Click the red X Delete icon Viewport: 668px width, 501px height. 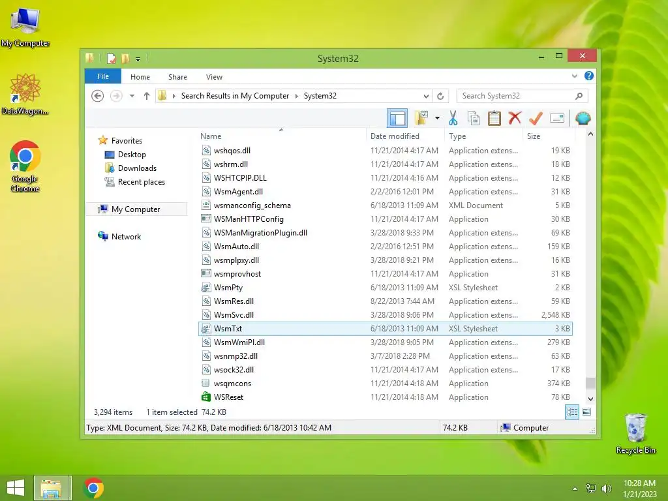(x=515, y=118)
